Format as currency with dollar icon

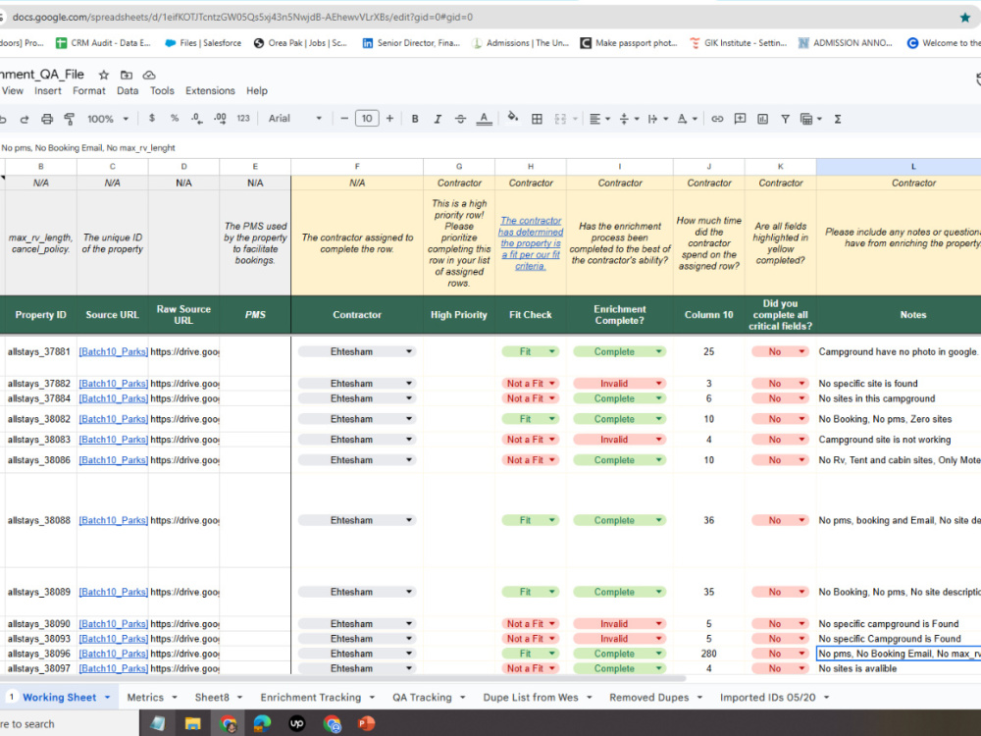point(151,119)
